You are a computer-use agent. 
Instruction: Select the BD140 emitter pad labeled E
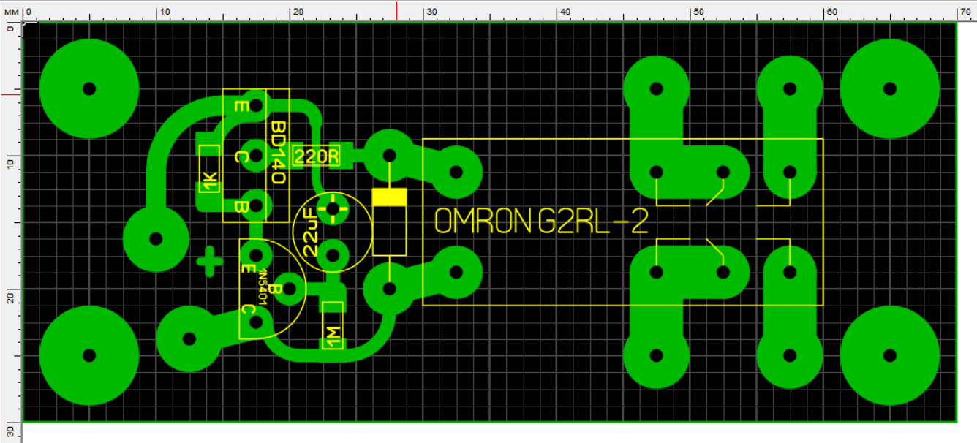[x=255, y=105]
